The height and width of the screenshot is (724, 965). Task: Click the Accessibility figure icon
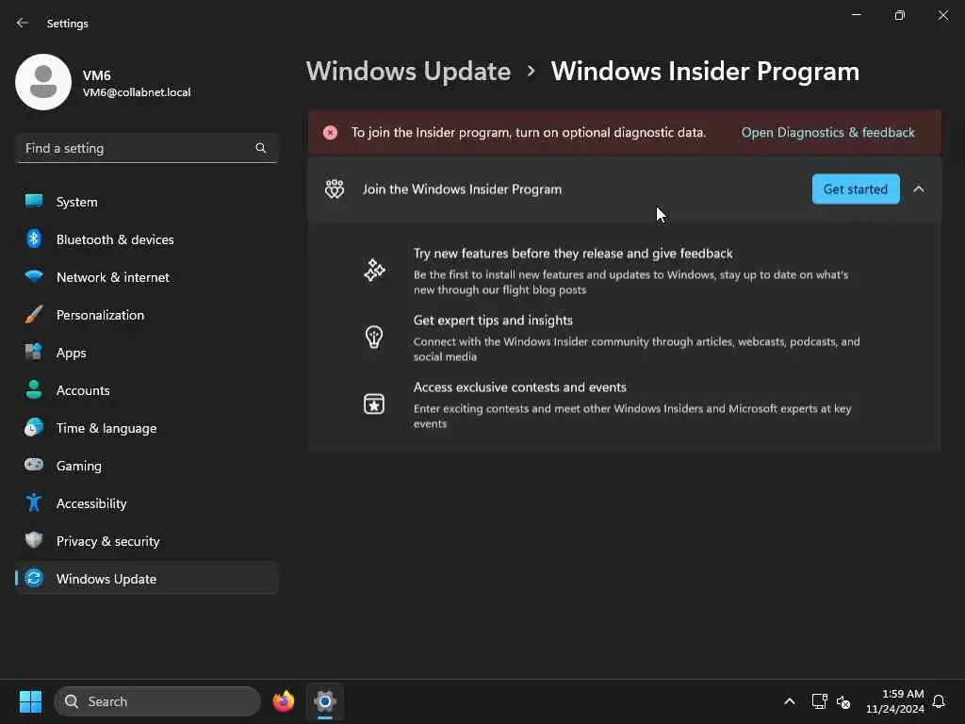34,502
